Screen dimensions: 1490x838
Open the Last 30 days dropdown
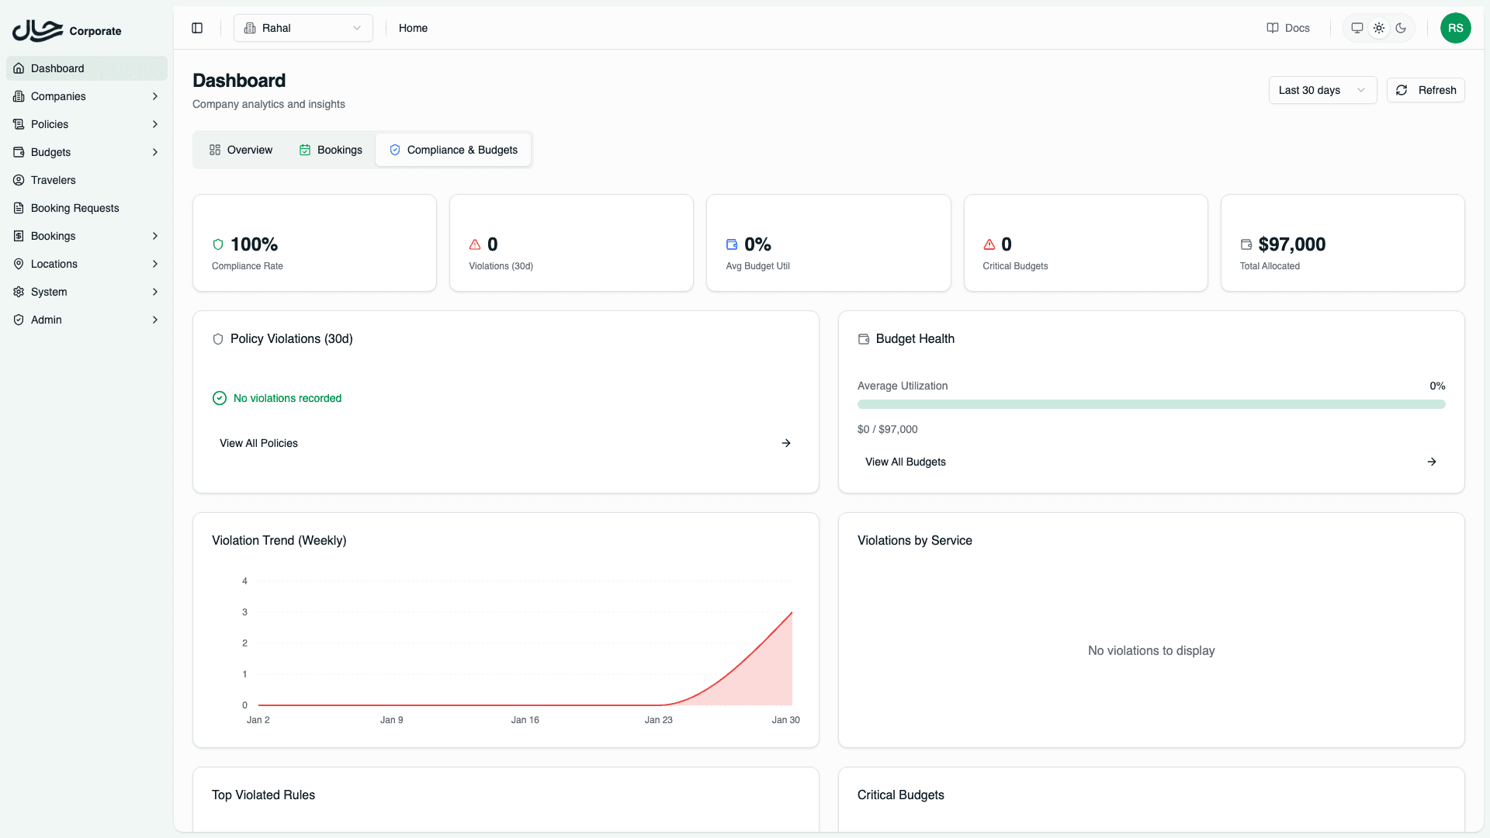click(x=1322, y=90)
